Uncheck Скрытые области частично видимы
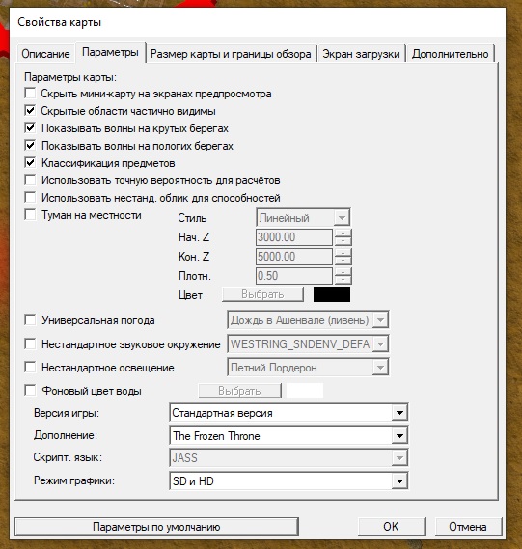The height and width of the screenshot is (549, 522). (x=30, y=111)
